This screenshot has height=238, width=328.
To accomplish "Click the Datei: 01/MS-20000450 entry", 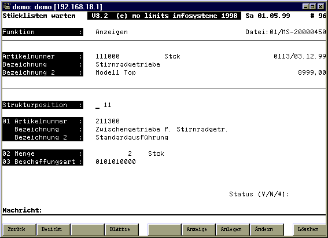I will click(286, 32).
